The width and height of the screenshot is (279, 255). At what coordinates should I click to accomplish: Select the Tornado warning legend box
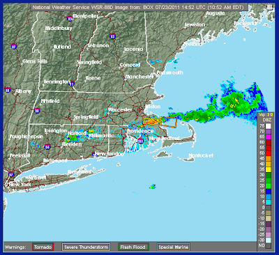43,247
